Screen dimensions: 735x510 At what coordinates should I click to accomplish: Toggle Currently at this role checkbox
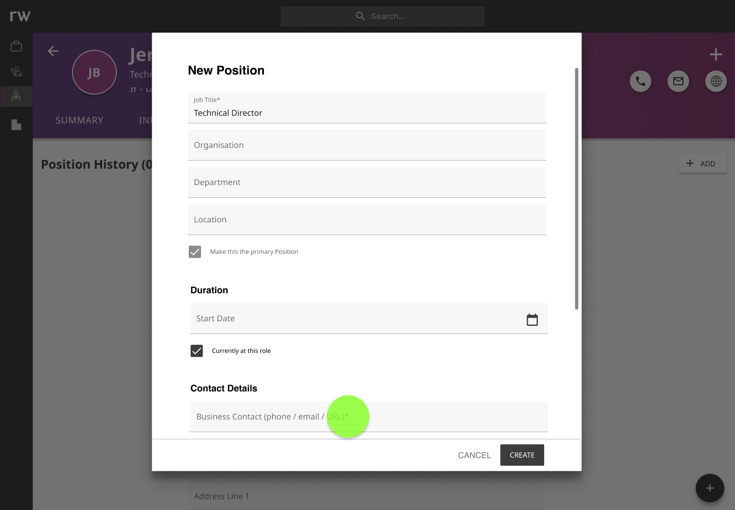click(197, 351)
